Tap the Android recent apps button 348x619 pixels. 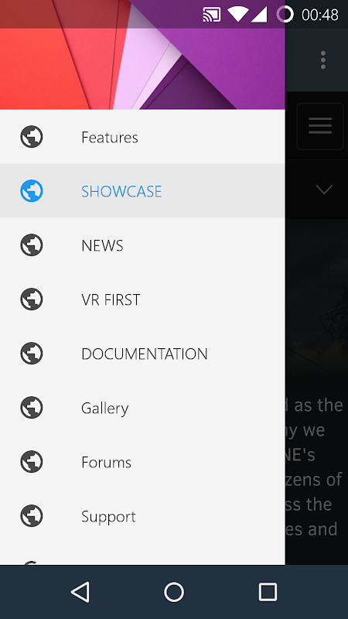(x=268, y=592)
